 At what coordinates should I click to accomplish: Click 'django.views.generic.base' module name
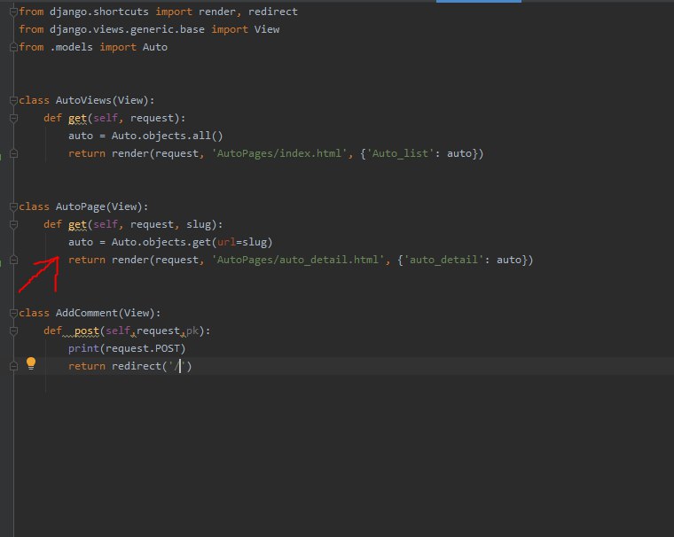tap(127, 29)
